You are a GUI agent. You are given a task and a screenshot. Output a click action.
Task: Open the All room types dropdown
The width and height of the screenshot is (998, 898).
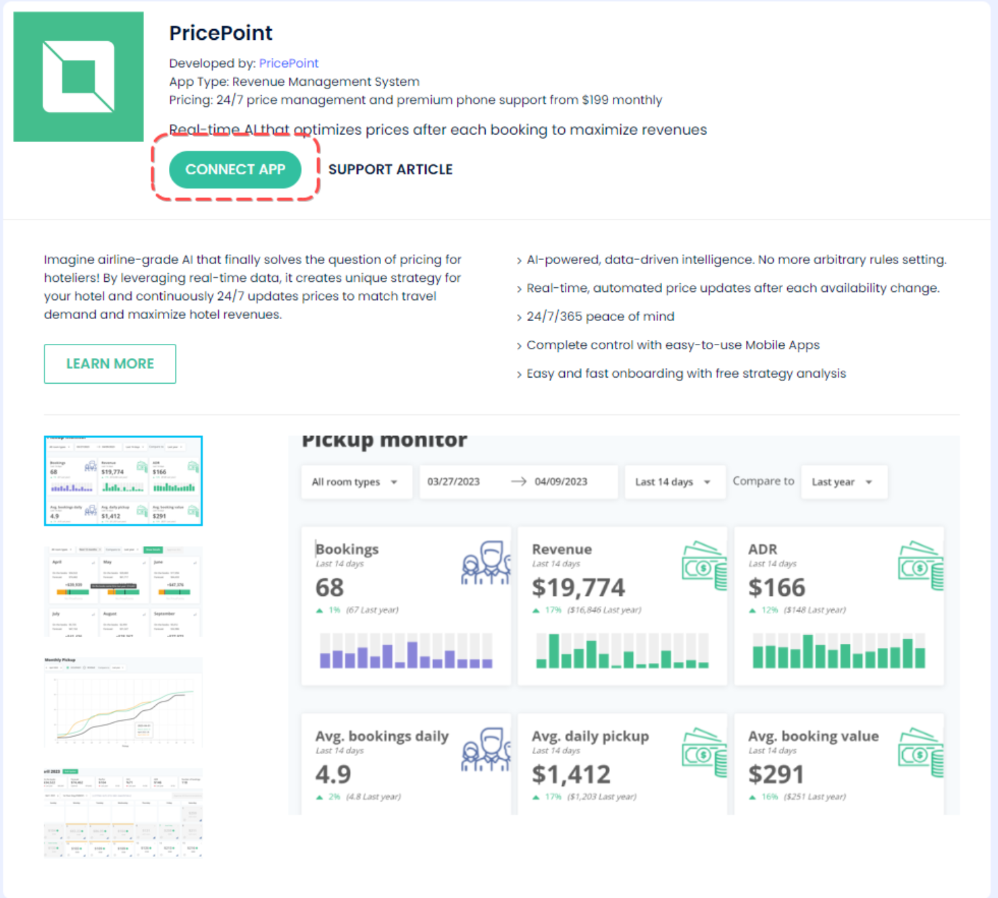(x=356, y=482)
